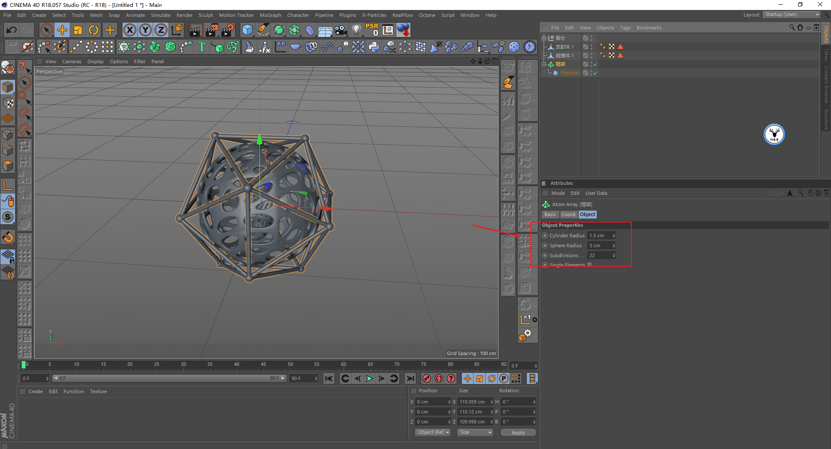This screenshot has width=831, height=449.
Task: Click the timeline frame 45 marker
Action: pos(263,365)
